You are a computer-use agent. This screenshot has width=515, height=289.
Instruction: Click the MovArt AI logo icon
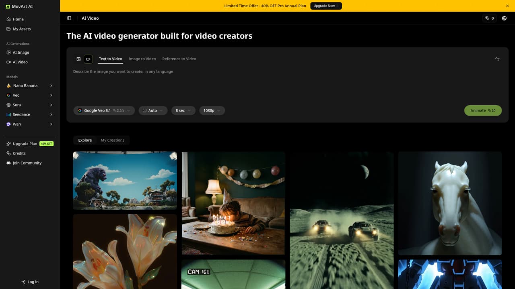click(8, 7)
